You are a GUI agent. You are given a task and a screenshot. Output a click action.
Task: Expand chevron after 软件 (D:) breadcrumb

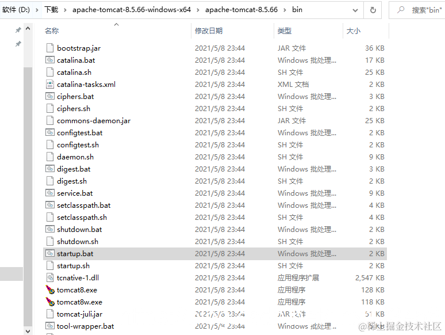point(37,10)
